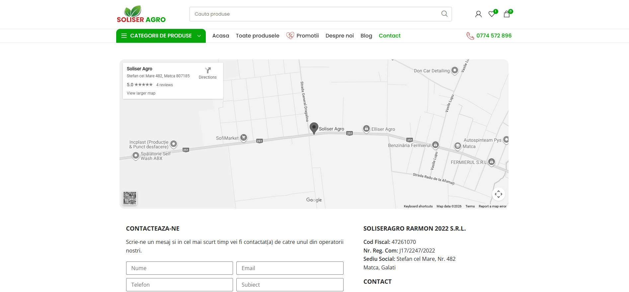Click the Soliser Agro map pin

314,128
